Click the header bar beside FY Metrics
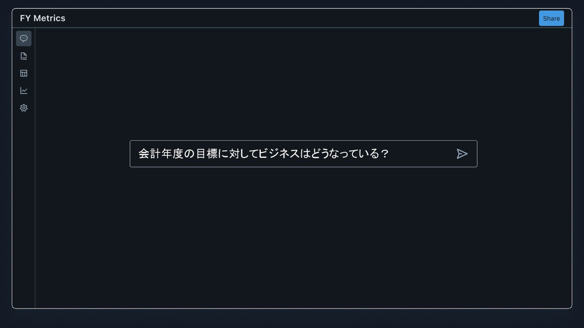 300,18
